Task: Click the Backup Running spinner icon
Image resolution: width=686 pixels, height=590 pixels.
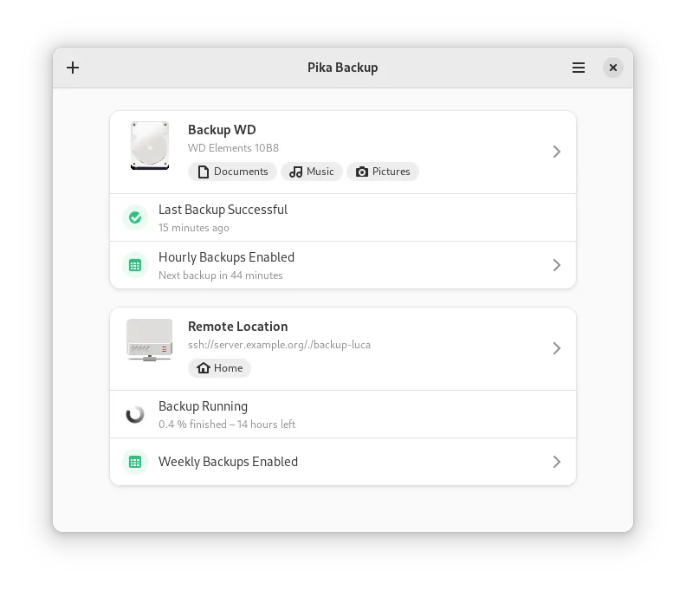Action: [135, 414]
